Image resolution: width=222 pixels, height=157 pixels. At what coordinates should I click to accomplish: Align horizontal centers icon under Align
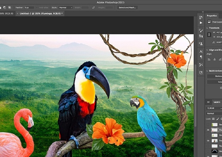coord(214,59)
